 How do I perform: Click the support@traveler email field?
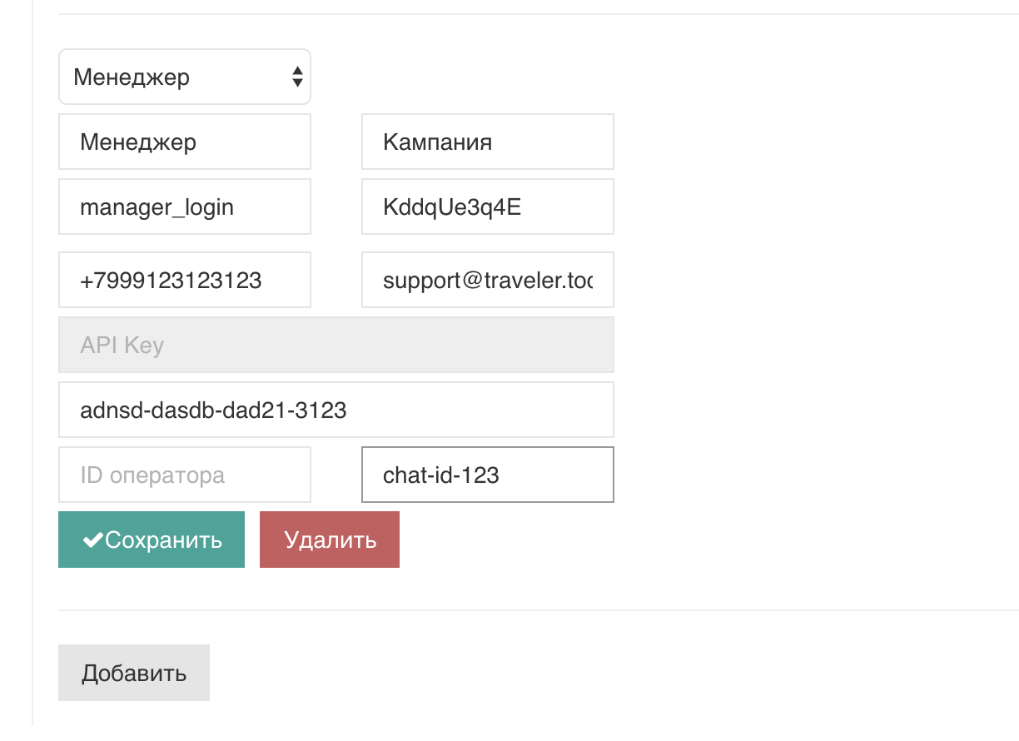pos(487,280)
